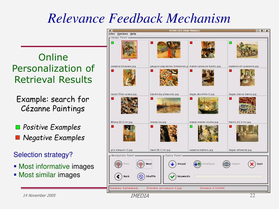Select the Paint1.01.O.inr.jpg thumbnail
This screenshot has width=279, height=209.
tap(247, 106)
